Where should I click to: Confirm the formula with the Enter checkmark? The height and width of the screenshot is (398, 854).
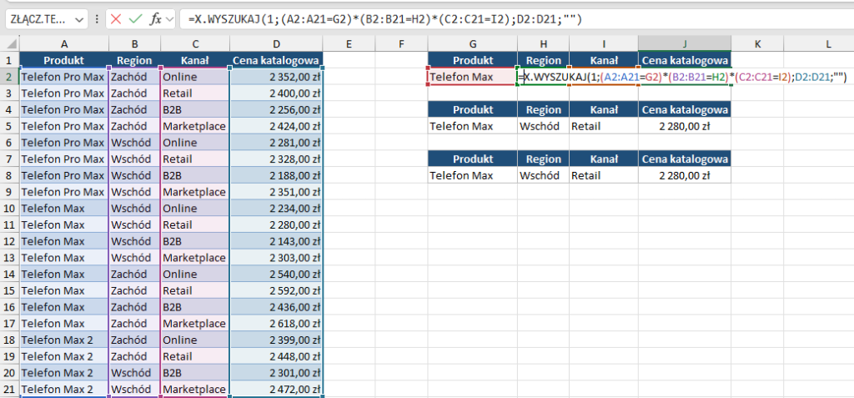point(135,18)
